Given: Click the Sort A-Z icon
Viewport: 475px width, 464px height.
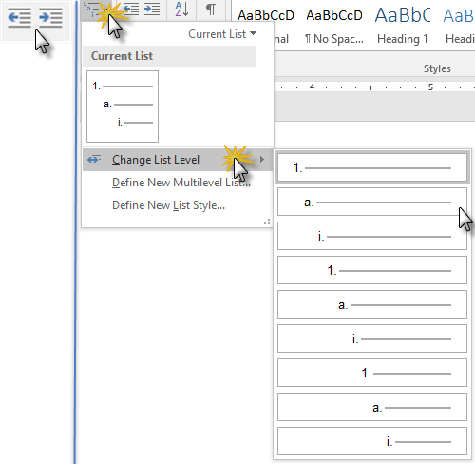Looking at the screenshot, I should (181, 10).
